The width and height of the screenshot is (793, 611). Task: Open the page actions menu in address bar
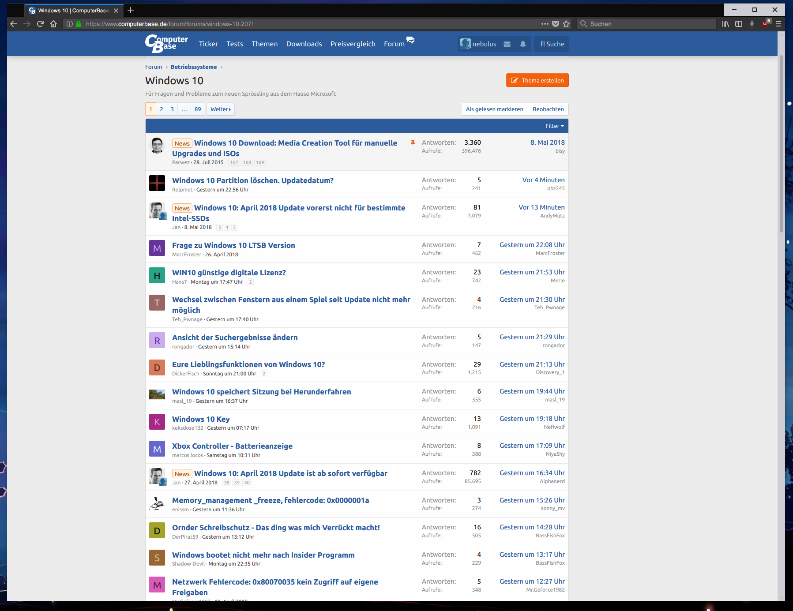point(545,24)
